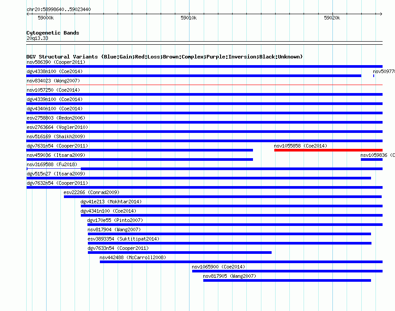Image resolution: width=395 pixels, height=311 pixels.
Task: Click the 20q13.33 cytogenetic band bar
Action: (x=204, y=43)
